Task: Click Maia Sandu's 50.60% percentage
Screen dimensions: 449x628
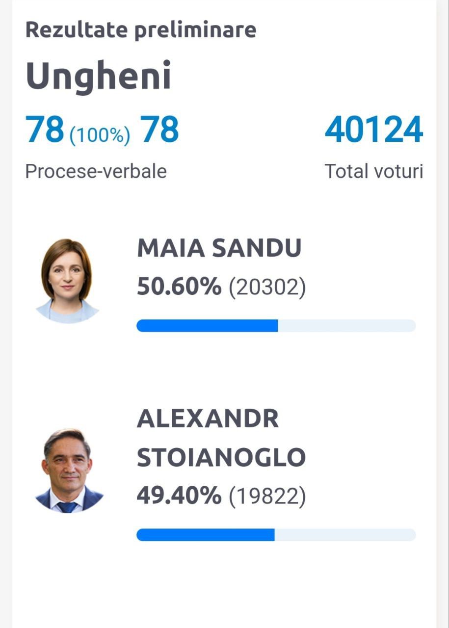Action: tap(179, 287)
